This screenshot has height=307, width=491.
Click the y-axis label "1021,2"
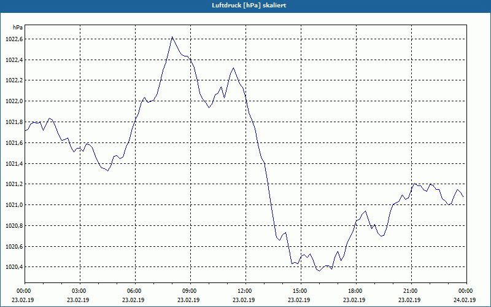click(14, 184)
